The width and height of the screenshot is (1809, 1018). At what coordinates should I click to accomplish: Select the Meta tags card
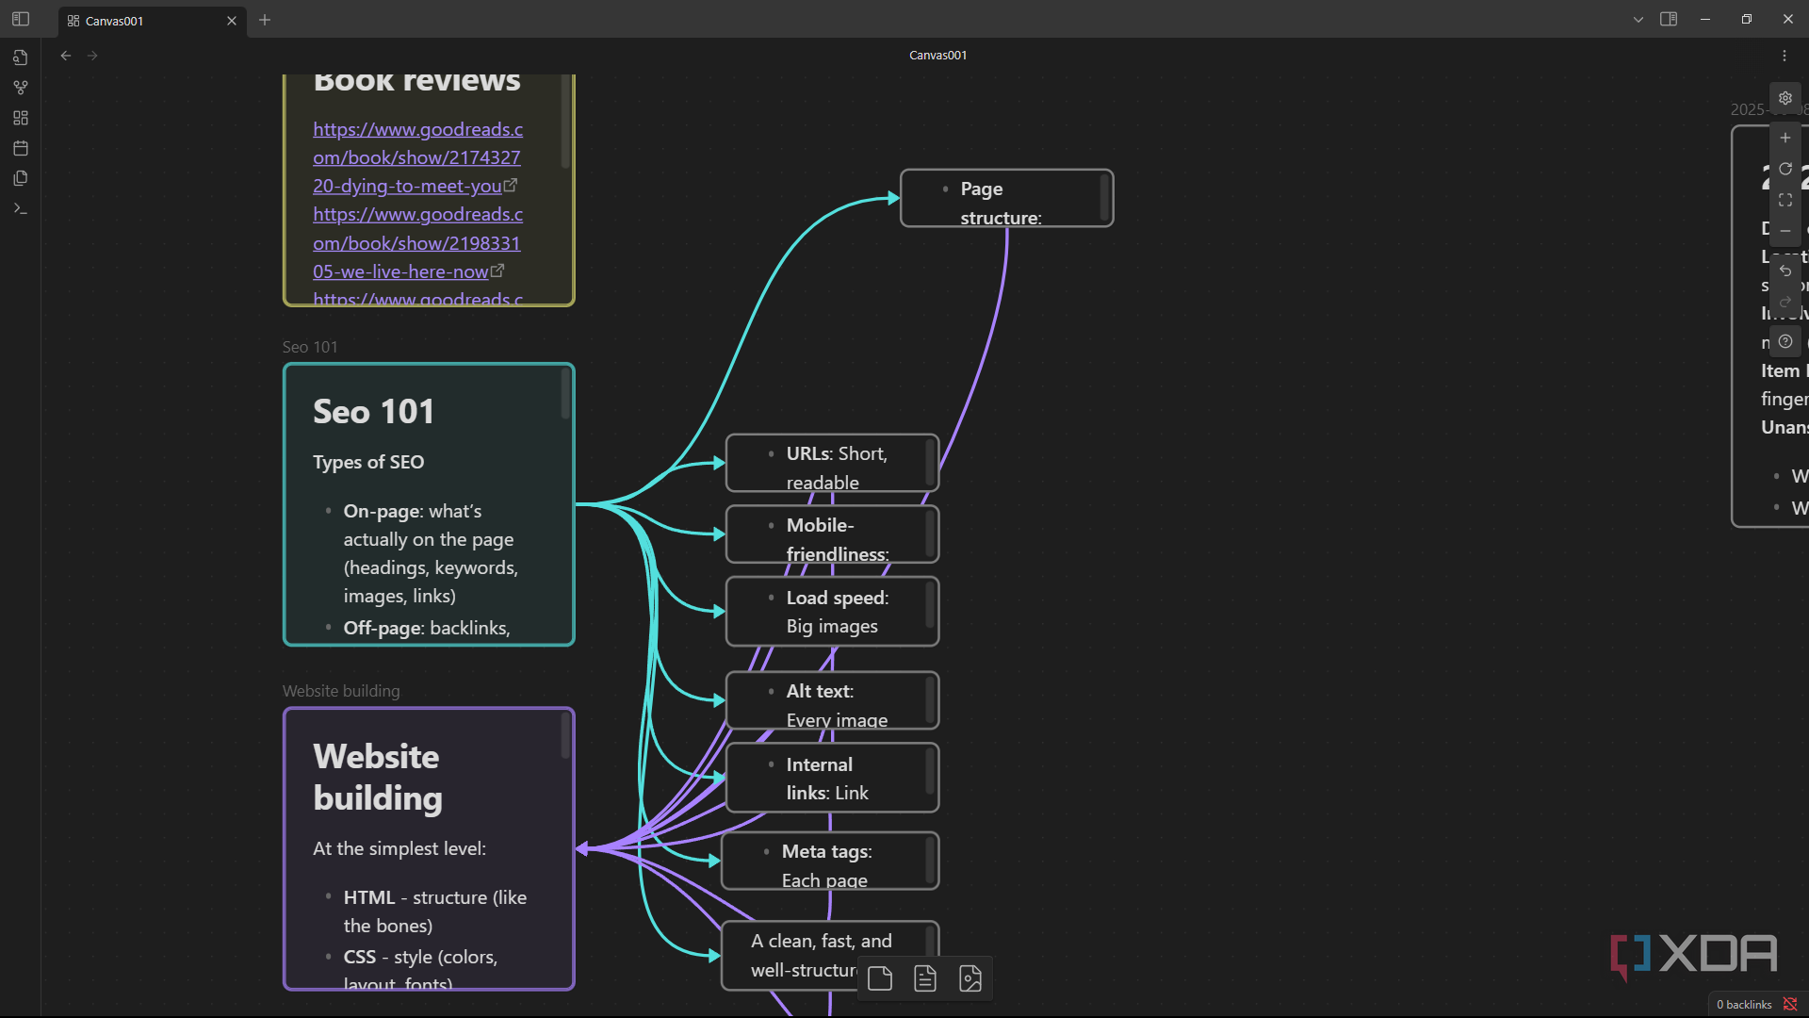pos(830,861)
